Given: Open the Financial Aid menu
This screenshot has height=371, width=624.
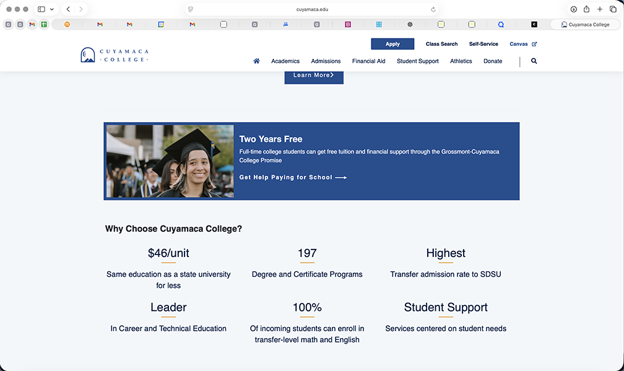Looking at the screenshot, I should [x=368, y=61].
